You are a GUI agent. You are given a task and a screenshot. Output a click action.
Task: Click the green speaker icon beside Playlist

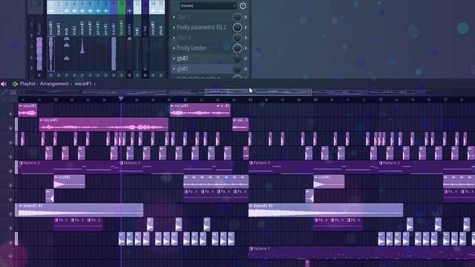(15, 84)
